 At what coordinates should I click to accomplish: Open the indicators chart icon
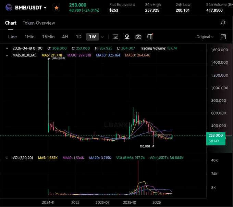(115, 37)
